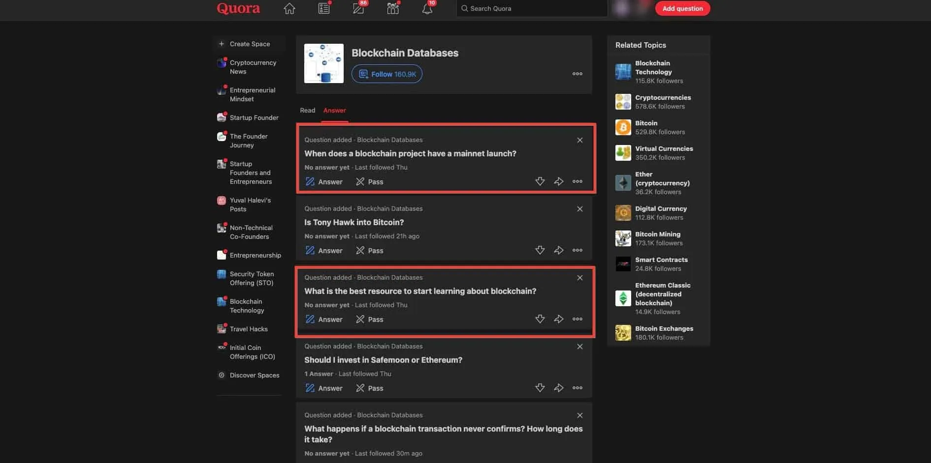Open the notifications bell icon
Image resolution: width=931 pixels, height=463 pixels.
coord(426,8)
